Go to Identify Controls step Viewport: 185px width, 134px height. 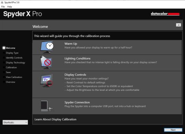point(14,58)
